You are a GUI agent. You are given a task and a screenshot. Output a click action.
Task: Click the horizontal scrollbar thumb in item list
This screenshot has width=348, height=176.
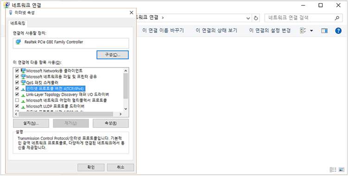(x=66, y=114)
